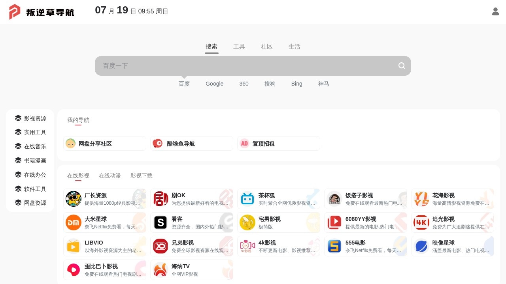Select the Bing search engine option
506x284 pixels.
pyautogui.click(x=296, y=84)
